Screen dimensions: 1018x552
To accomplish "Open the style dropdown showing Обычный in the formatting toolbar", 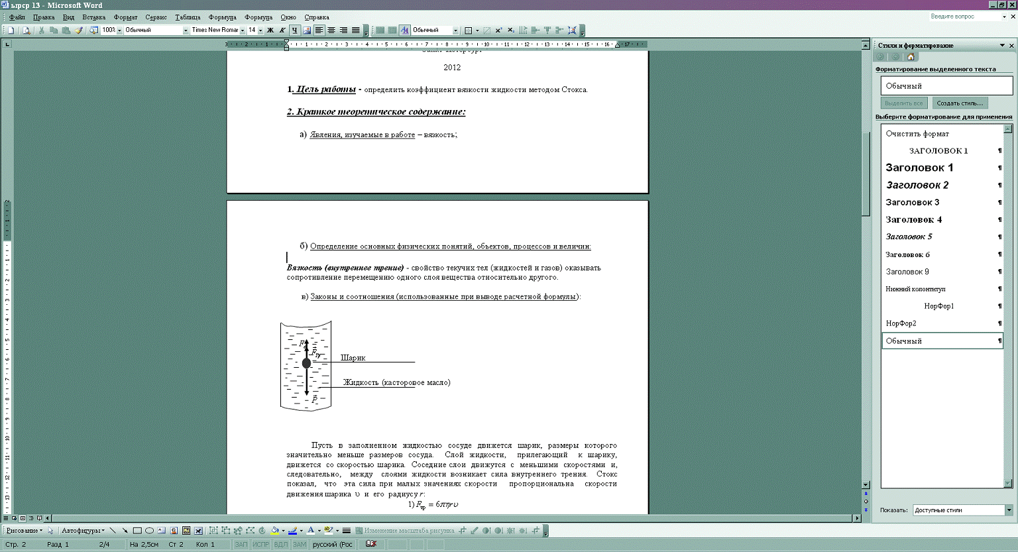I will 186,30.
